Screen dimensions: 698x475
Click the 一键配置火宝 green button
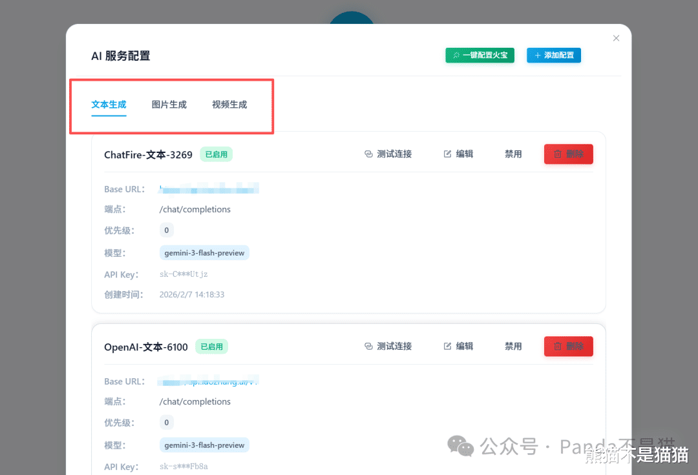tap(480, 55)
